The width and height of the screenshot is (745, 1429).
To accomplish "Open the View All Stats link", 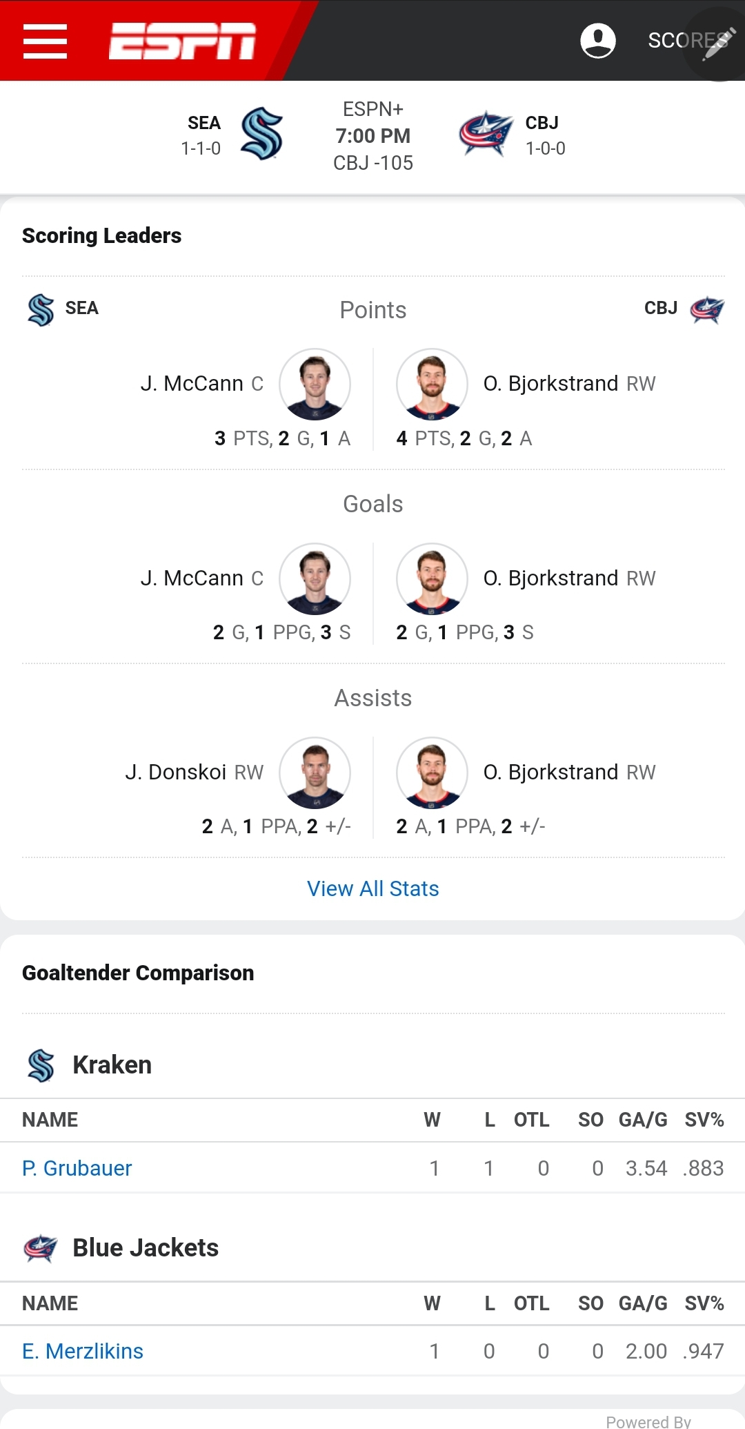I will point(372,888).
